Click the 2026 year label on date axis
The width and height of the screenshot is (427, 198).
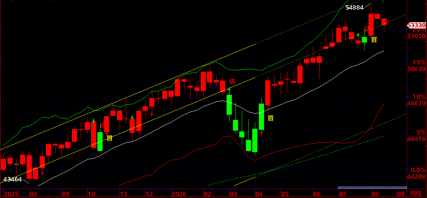[179, 194]
